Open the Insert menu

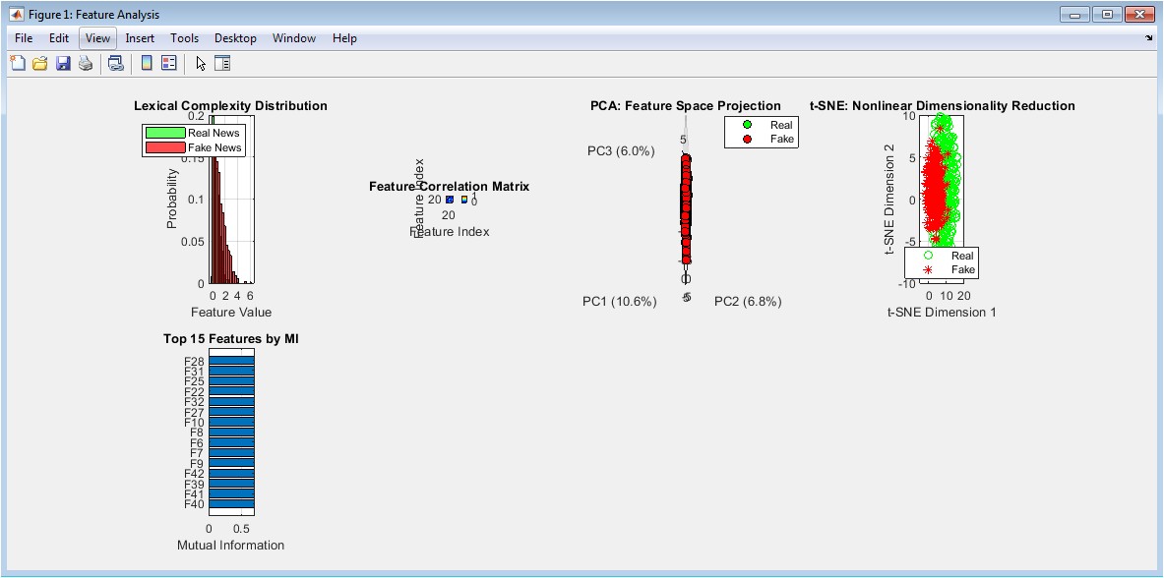click(140, 38)
